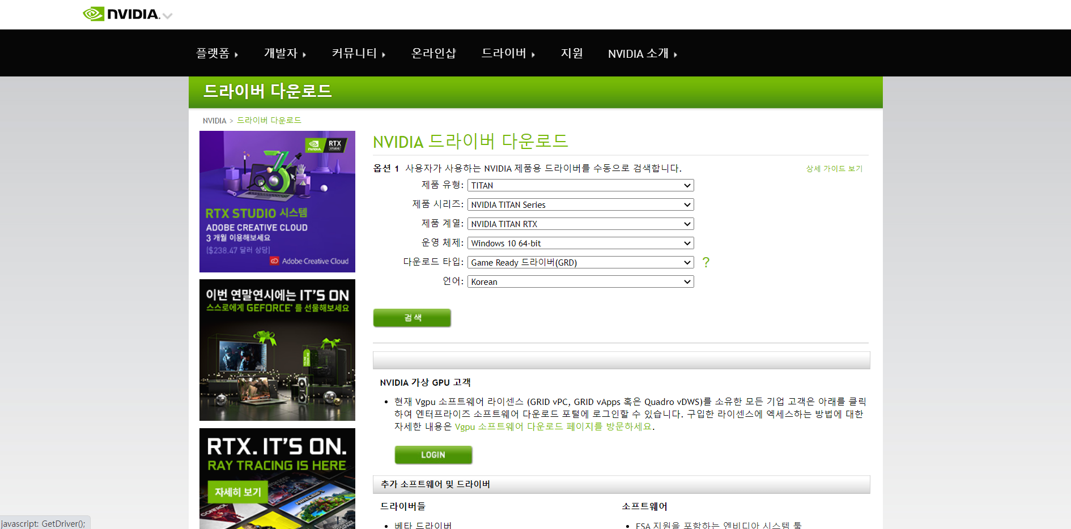This screenshot has height=529, width=1071.
Task: Open the 제품 시리즈 dropdown showing NVIDIA TITAN Series
Action: (580, 204)
